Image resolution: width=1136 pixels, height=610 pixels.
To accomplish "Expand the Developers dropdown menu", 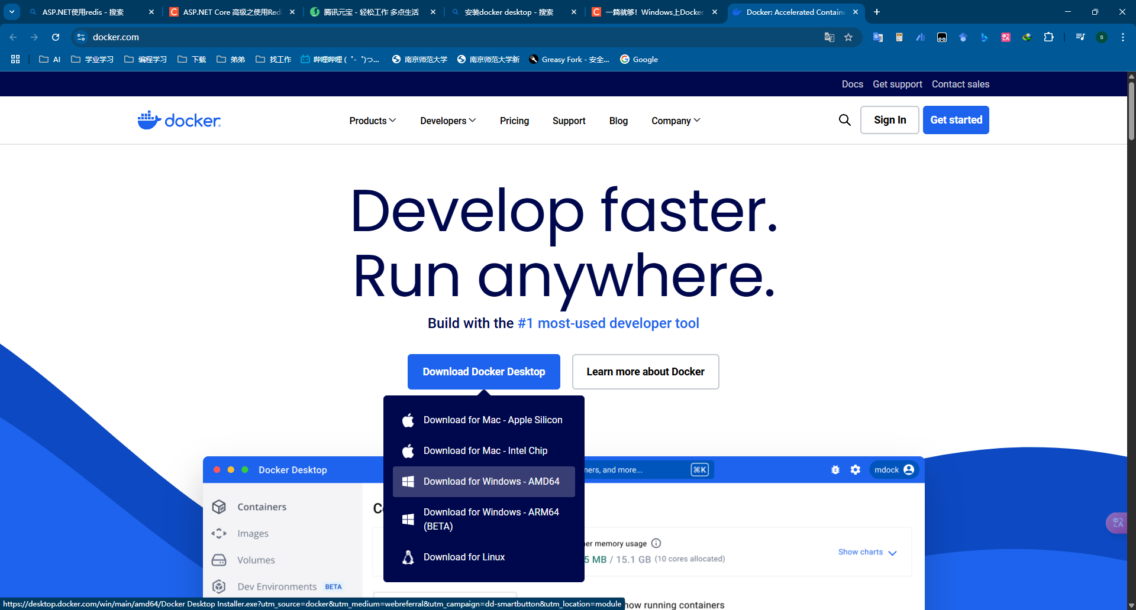I will click(x=447, y=121).
